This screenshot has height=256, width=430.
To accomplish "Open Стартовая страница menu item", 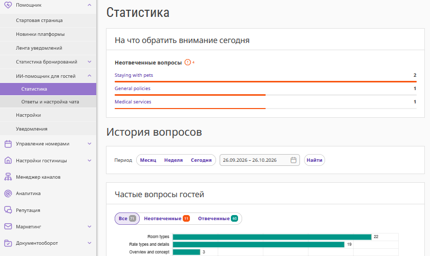I will pos(48,20).
